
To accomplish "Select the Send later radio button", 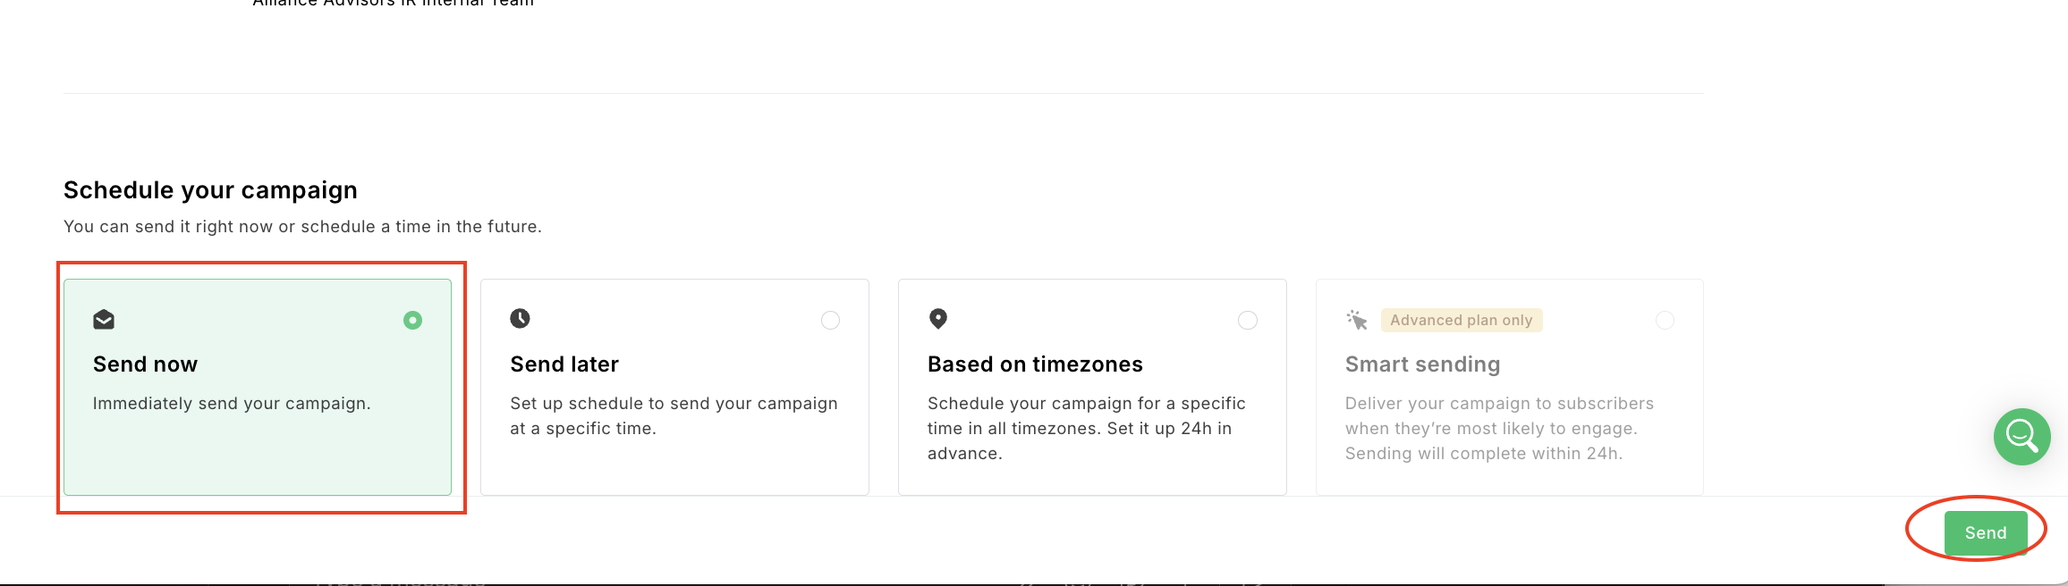I will tap(830, 320).
